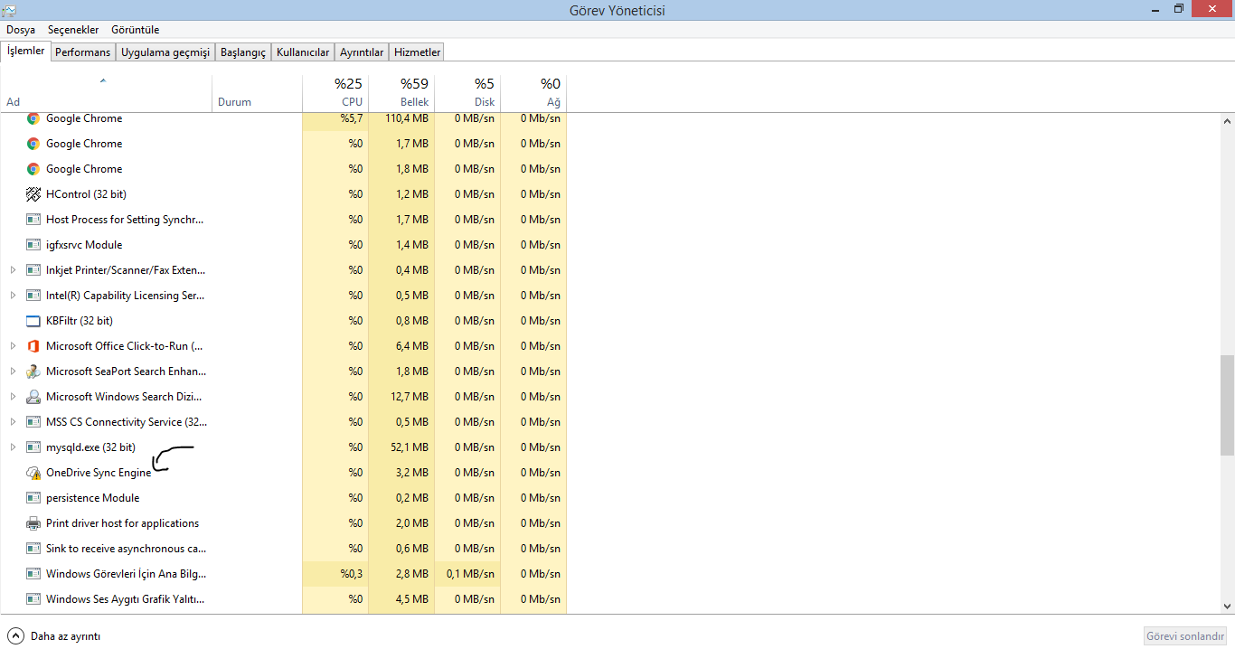
Task: Click the OneDrive Sync Engine warning icon
Action: pyautogui.click(x=33, y=473)
